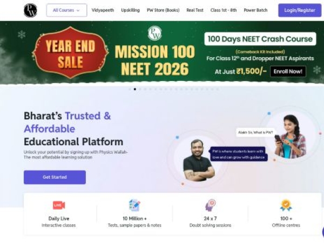The height and width of the screenshot is (243, 324).
Task: Click the Alakh Sir instructor photo
Action: click(198, 160)
